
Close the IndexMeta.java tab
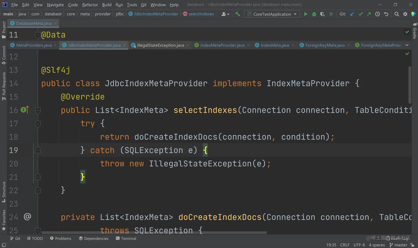(293, 45)
